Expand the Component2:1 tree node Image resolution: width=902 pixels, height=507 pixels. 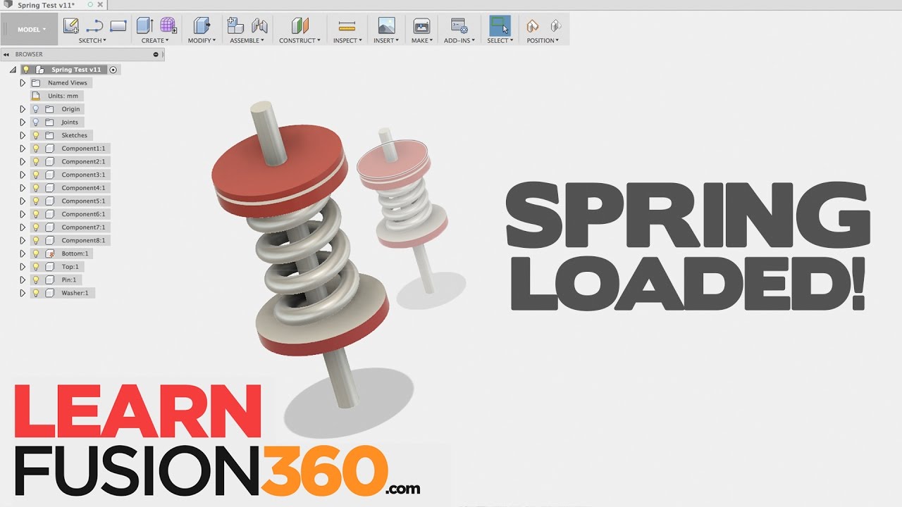23,162
